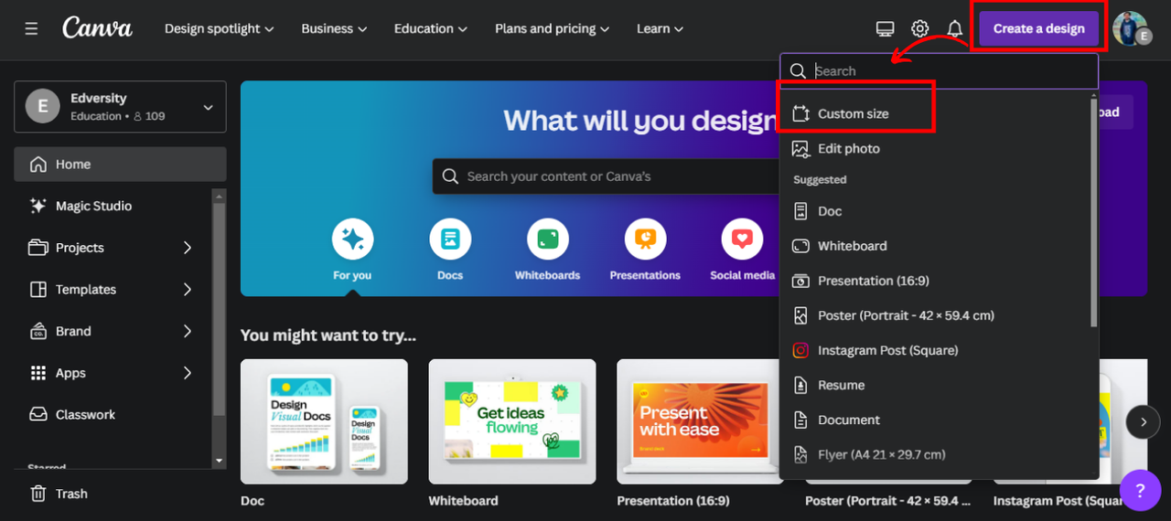Click the Instagram Post icon in list

coord(800,350)
